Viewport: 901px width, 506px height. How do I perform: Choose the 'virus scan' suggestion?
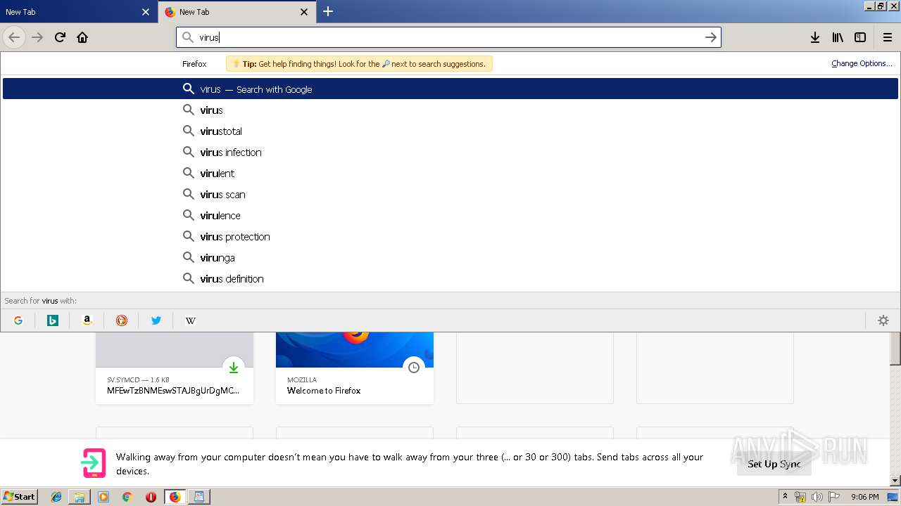(x=450, y=194)
